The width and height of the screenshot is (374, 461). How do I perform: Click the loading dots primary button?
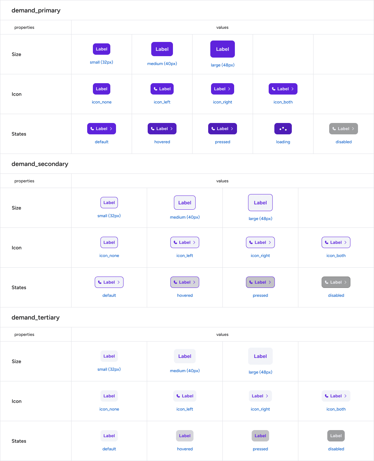[283, 129]
